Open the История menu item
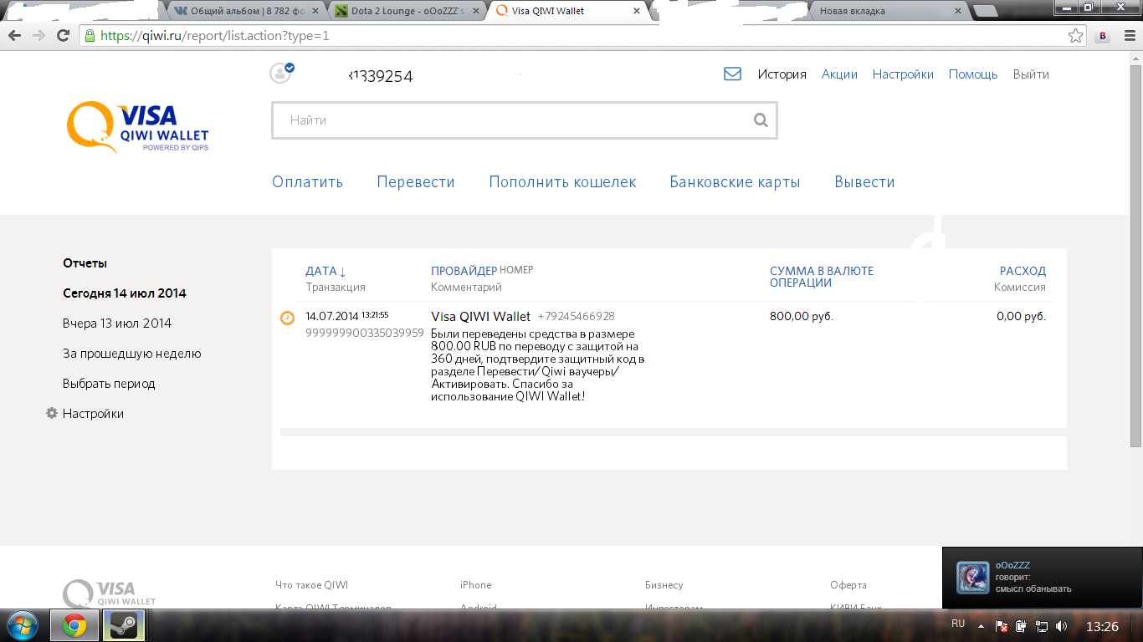The height and width of the screenshot is (642, 1143). pos(782,74)
